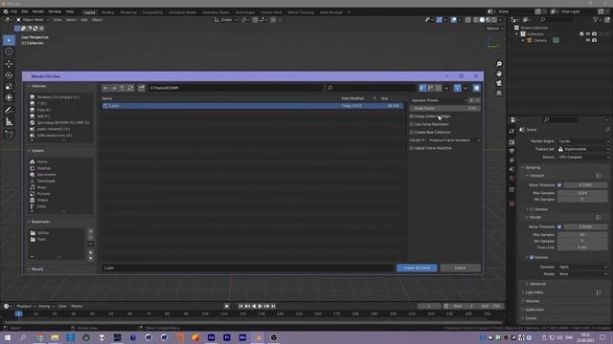Expand the Advanced sampling panel
Image resolution: width=613 pixels, height=344 pixels.
coord(538,284)
